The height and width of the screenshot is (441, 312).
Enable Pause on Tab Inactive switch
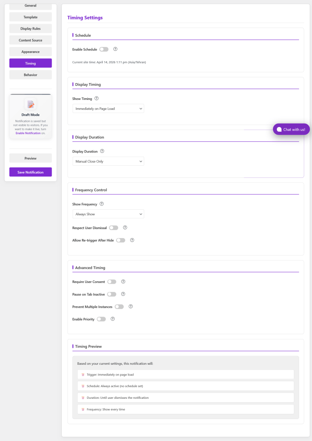click(x=112, y=294)
